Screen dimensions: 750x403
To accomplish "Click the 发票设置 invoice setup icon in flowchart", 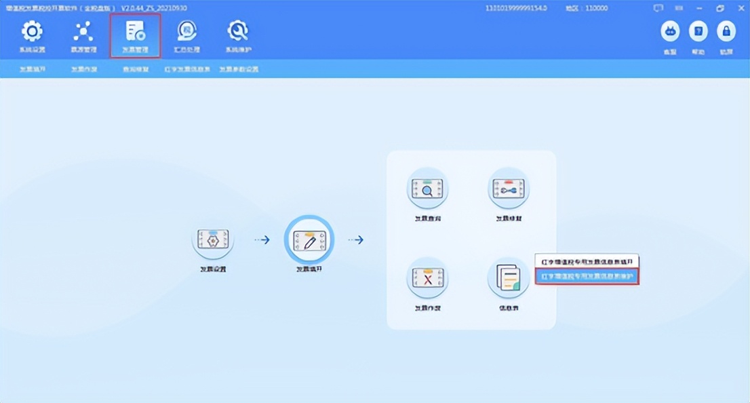I will pos(212,239).
